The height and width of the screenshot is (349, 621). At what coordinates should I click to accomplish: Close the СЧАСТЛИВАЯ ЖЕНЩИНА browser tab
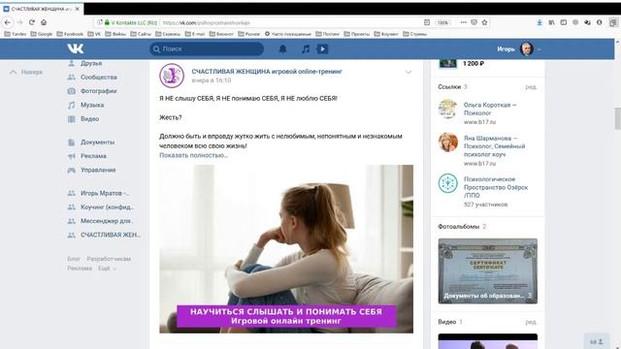78,9
